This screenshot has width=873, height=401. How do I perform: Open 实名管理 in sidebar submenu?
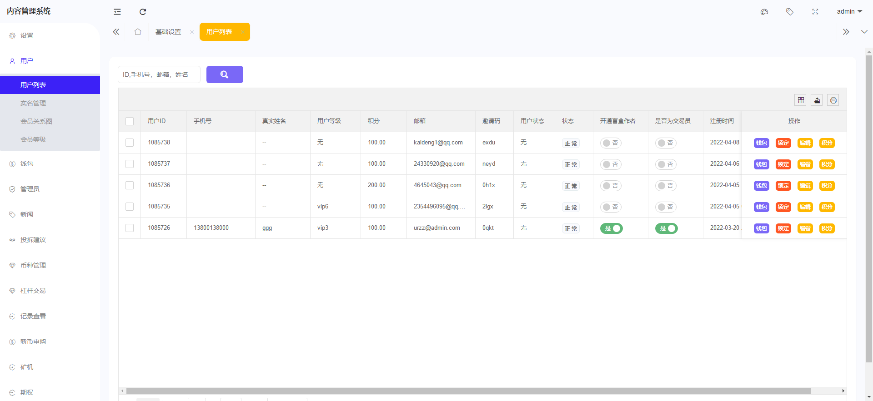tap(33, 103)
